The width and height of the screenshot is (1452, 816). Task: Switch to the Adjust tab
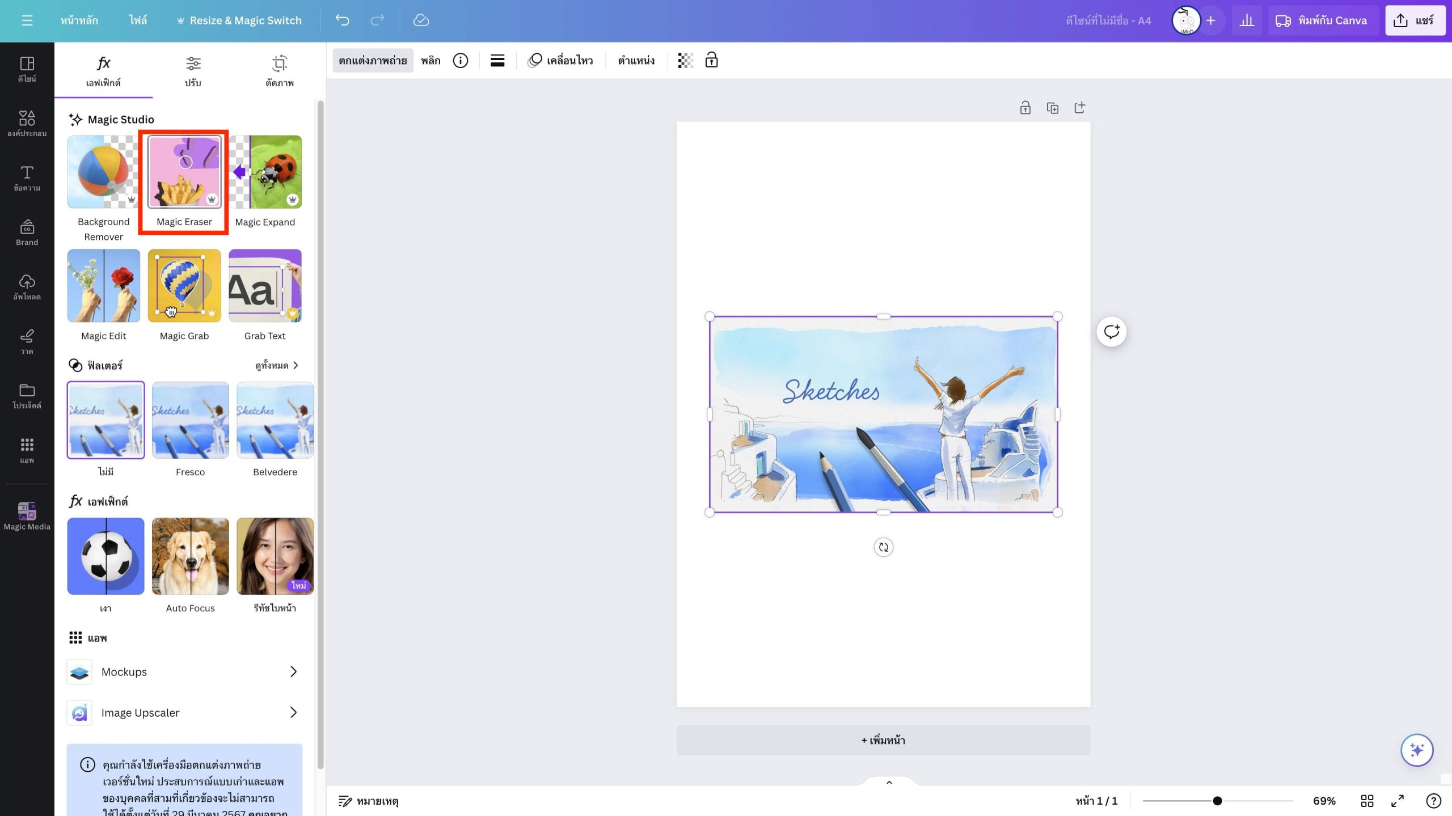click(193, 71)
